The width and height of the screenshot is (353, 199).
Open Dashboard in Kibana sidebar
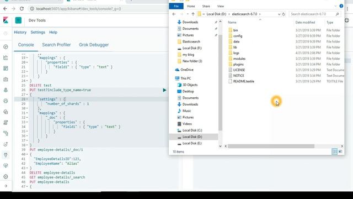6,69
